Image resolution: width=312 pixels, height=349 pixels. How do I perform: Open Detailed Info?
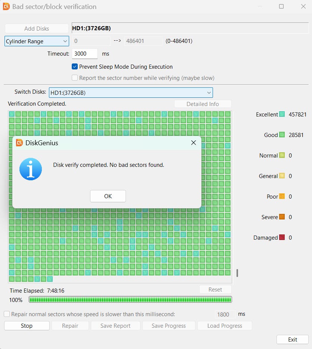[203, 104]
